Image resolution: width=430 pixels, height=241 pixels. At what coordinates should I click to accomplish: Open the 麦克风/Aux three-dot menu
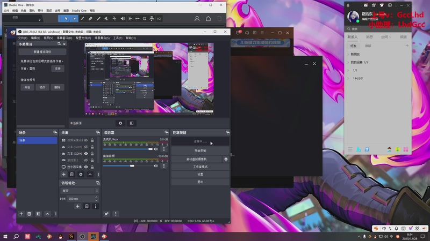click(x=164, y=149)
